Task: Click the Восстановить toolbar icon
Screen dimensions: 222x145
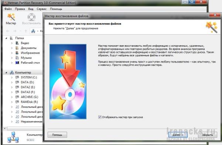Action: point(31,19)
